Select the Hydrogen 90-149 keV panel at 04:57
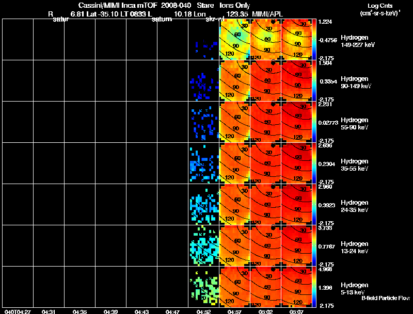 pyautogui.click(x=235, y=81)
